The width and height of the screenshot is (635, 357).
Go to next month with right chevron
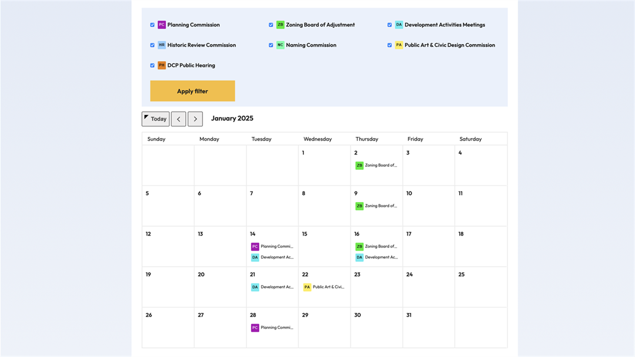tap(195, 119)
